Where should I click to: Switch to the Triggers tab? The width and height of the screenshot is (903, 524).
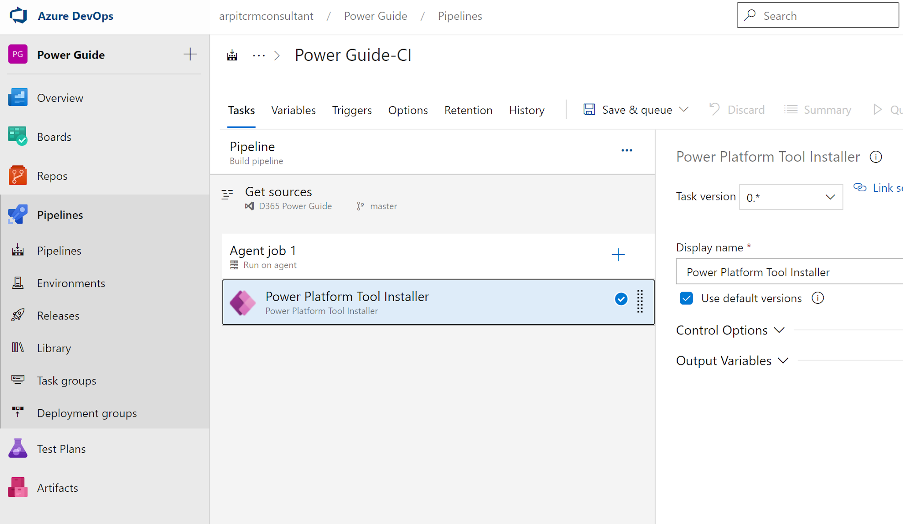[x=351, y=110]
